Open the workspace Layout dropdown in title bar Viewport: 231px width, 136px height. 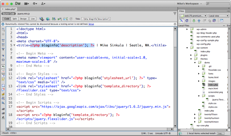tap(26, 4)
